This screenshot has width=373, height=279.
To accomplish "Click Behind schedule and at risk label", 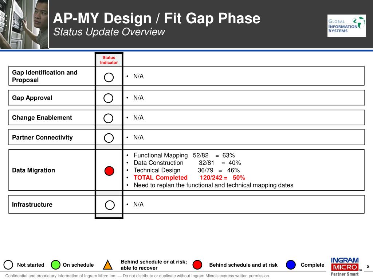I will (243, 265).
